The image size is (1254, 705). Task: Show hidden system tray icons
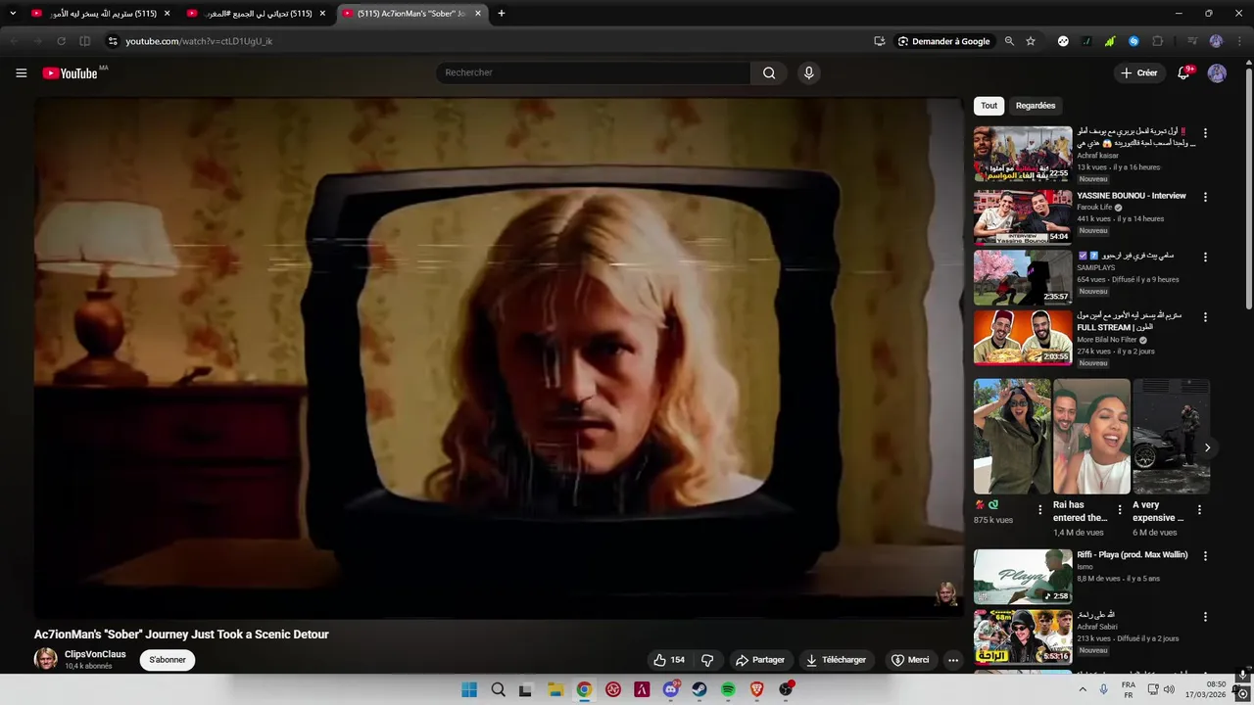point(1083,689)
